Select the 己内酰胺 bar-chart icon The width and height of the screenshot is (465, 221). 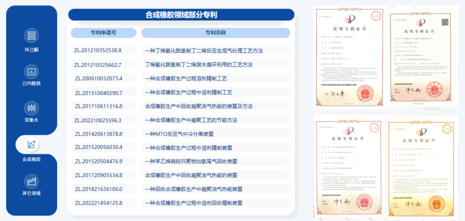pyautogui.click(x=31, y=72)
